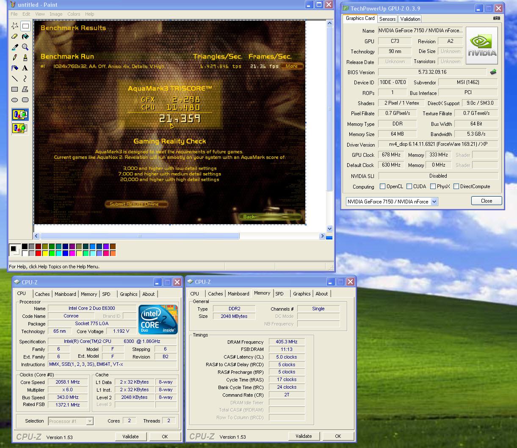Open the Colors menu in Paint
This screenshot has height=448, width=517.
[x=74, y=14]
